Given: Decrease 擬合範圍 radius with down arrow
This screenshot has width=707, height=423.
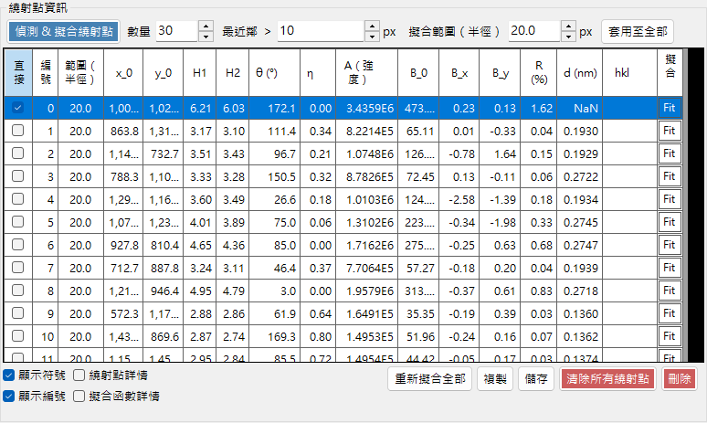Looking at the screenshot, I should (x=568, y=37).
